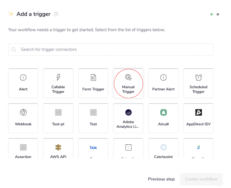Select the Adobe Analytics trigger

tap(128, 118)
